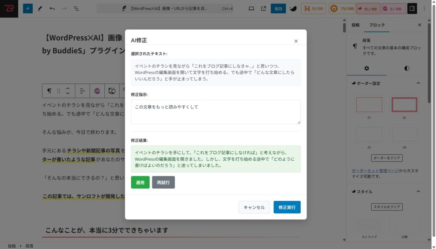Undo the last change
Viewport: 436px width, 249px height.
[52, 9]
